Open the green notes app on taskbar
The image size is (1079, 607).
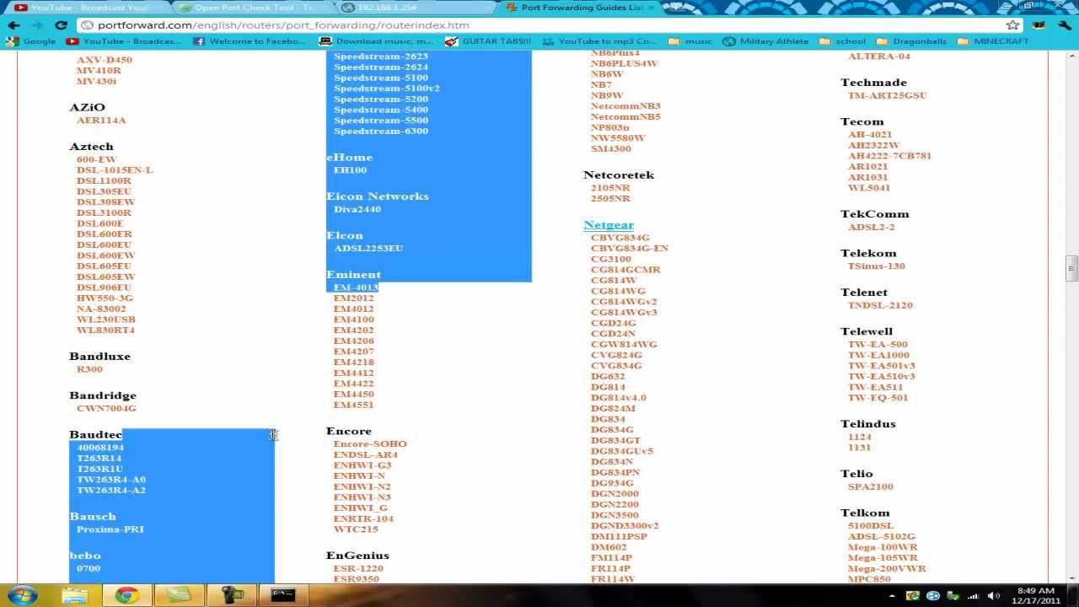(x=180, y=595)
